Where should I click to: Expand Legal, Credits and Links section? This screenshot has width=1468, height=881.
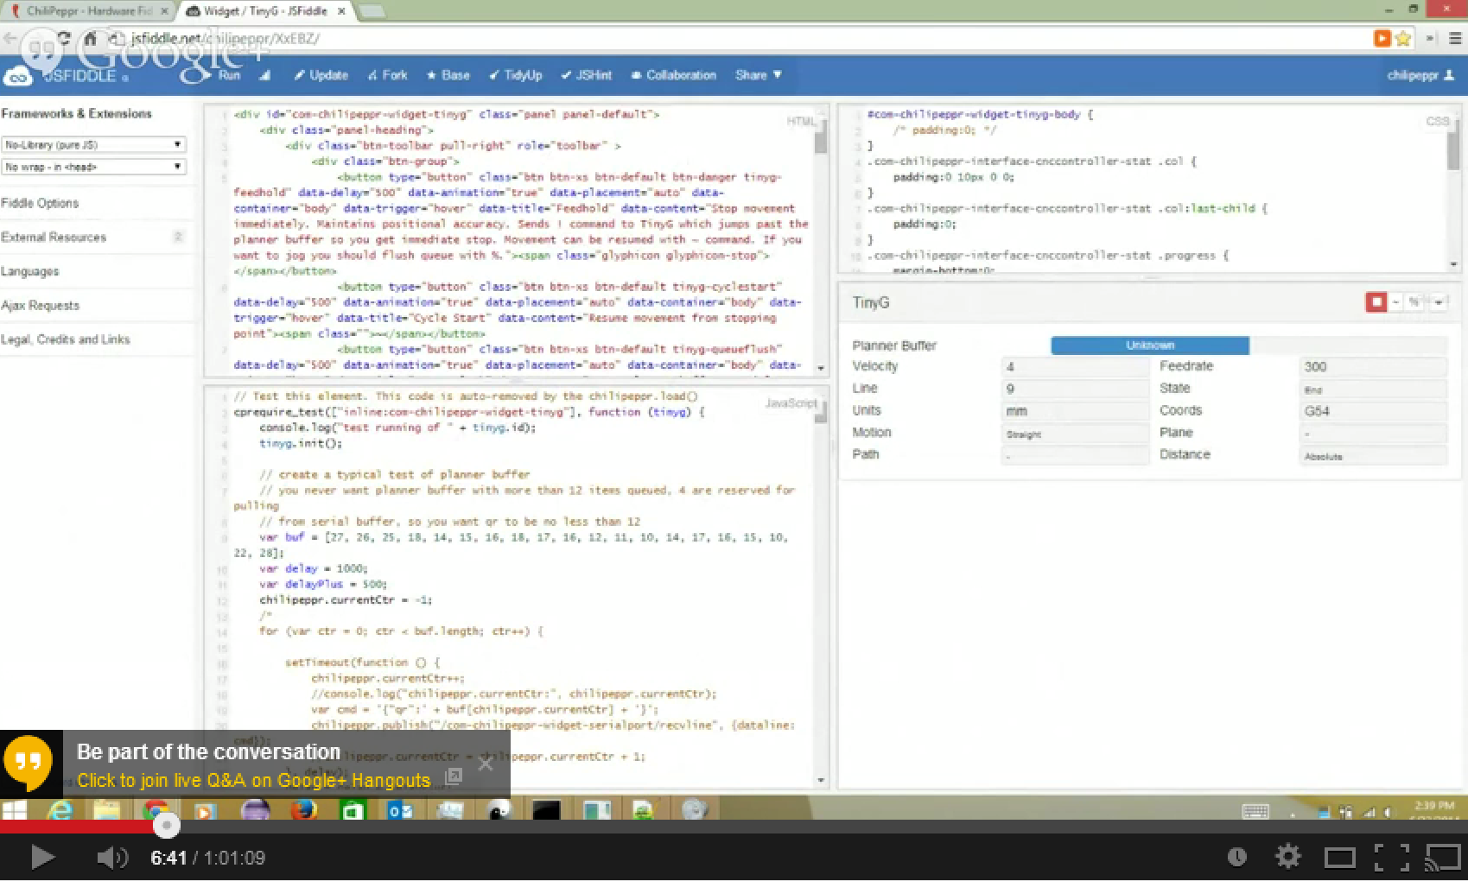coord(66,339)
